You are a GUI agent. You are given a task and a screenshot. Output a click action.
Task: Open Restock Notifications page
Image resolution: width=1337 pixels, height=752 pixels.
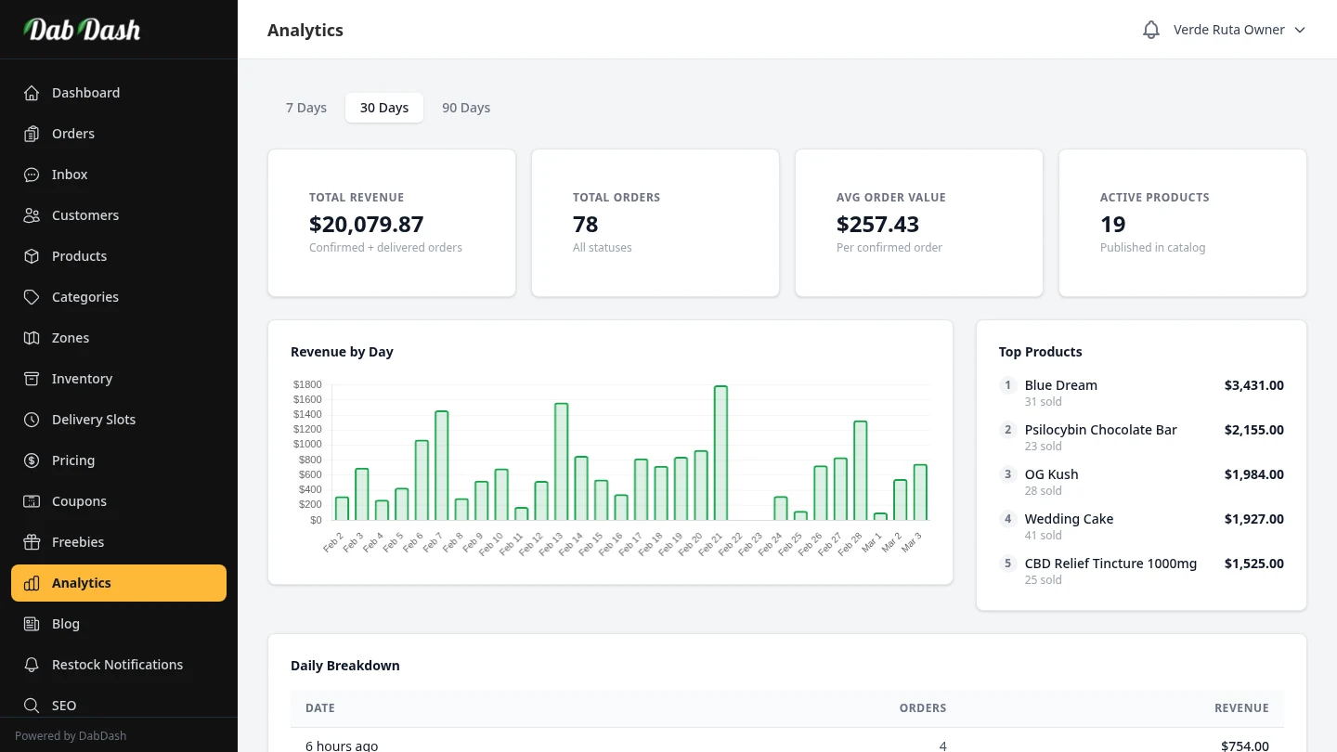click(x=117, y=665)
